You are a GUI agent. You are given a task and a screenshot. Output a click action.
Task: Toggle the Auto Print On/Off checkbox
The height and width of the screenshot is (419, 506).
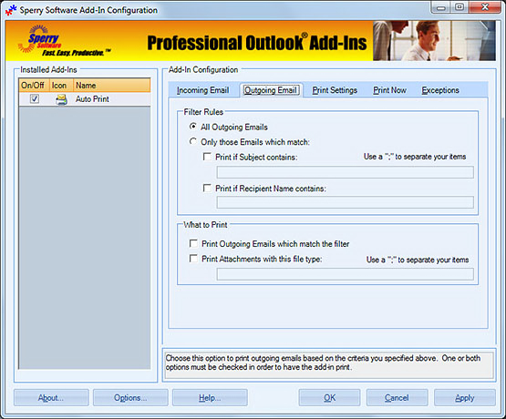point(35,99)
